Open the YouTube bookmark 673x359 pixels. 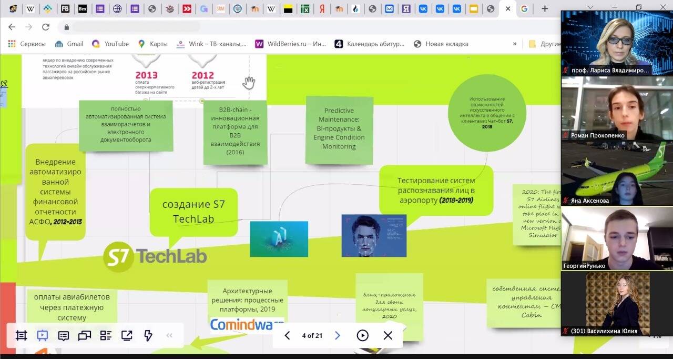[110, 44]
